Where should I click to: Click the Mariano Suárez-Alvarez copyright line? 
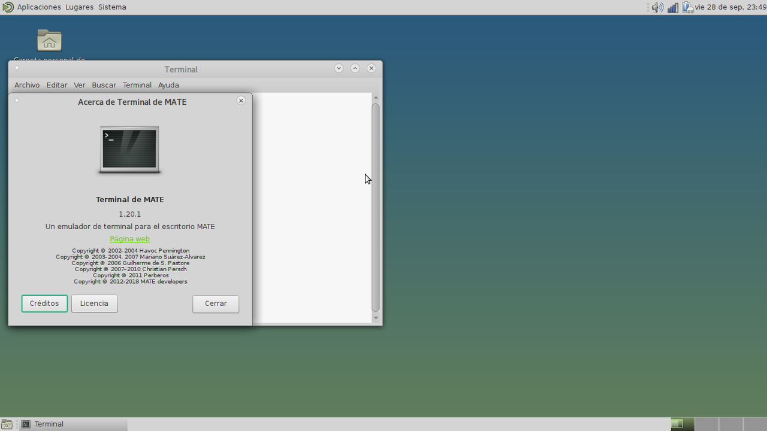click(131, 257)
